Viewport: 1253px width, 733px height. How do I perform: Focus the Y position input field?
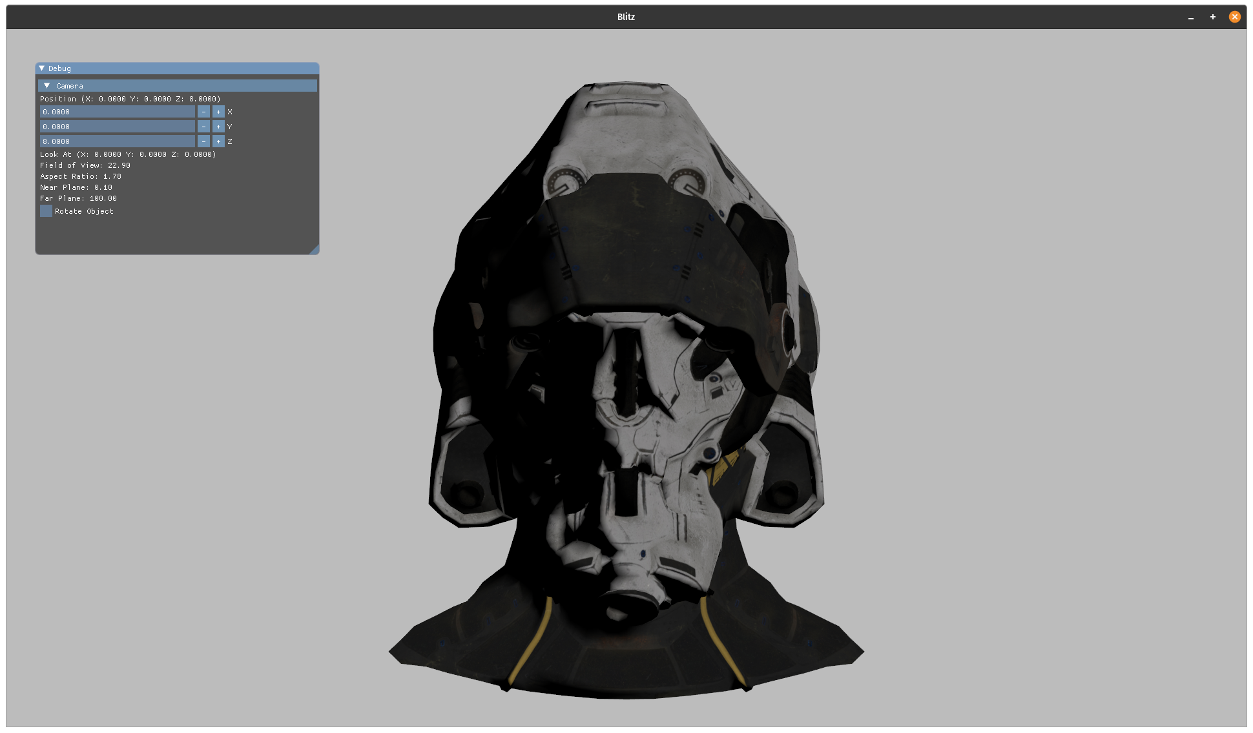[x=117, y=127]
